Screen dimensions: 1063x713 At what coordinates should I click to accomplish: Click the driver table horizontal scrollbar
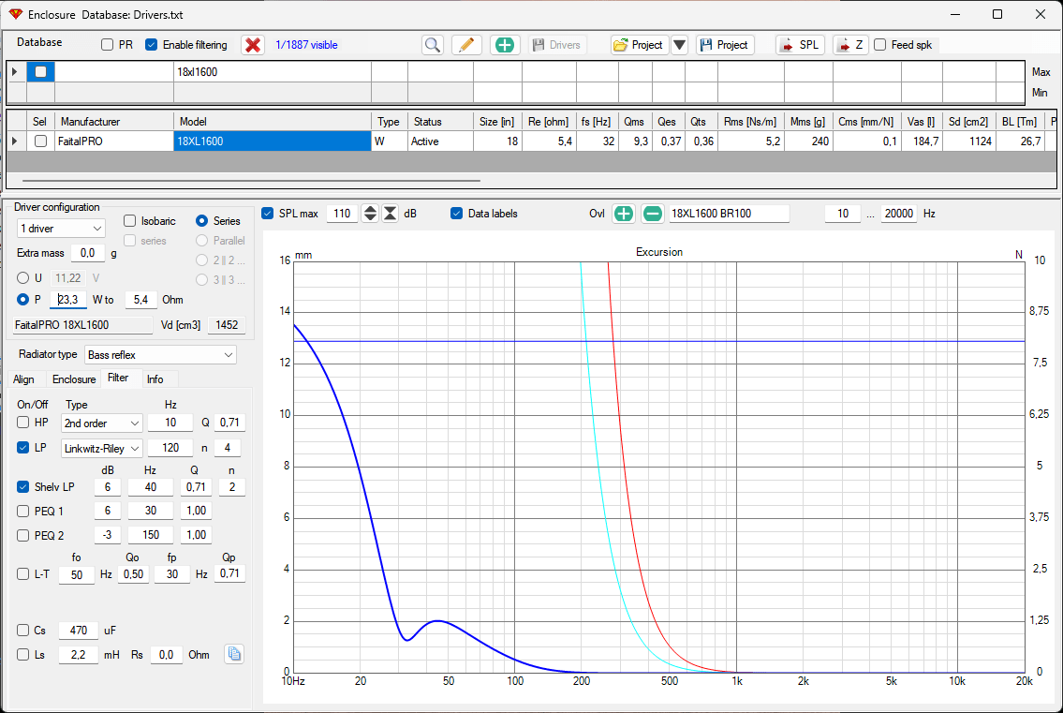[x=252, y=181]
